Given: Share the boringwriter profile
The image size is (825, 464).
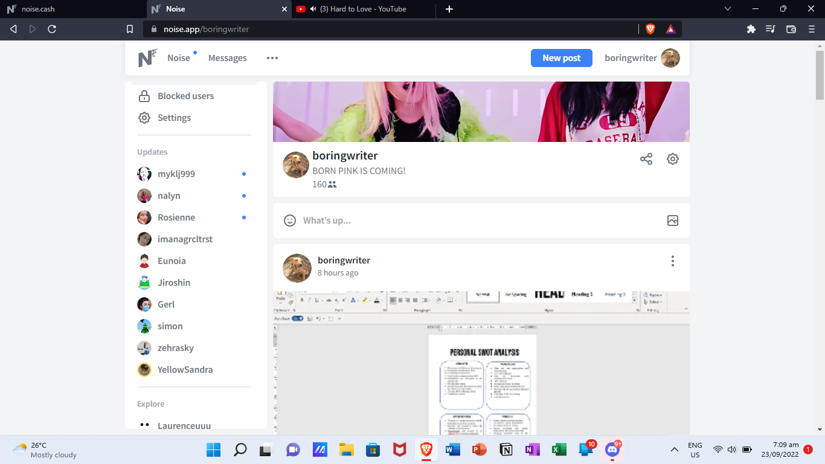Looking at the screenshot, I should [646, 159].
